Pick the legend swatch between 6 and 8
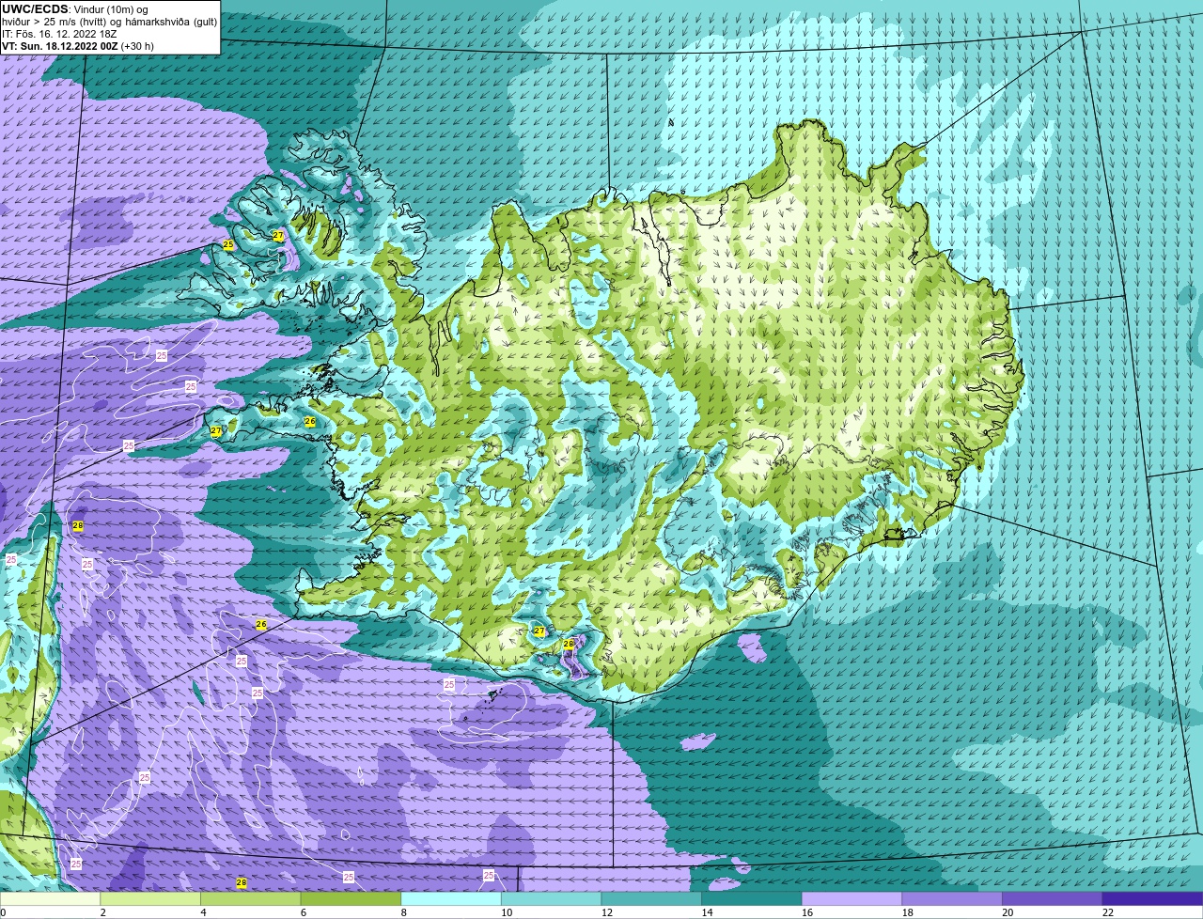Viewport: 1203px width, 919px height. tap(351, 898)
